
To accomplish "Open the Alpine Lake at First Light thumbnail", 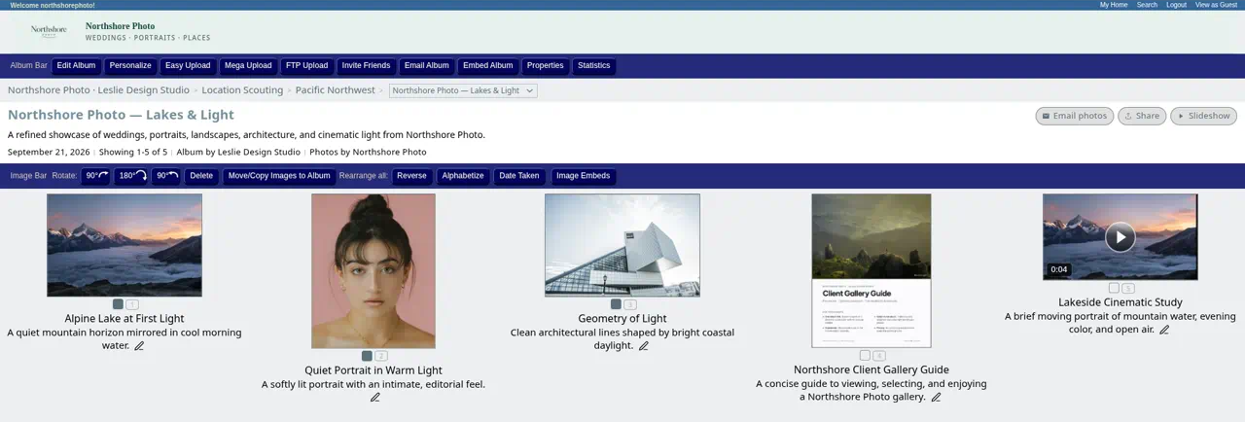I will pyautogui.click(x=124, y=245).
